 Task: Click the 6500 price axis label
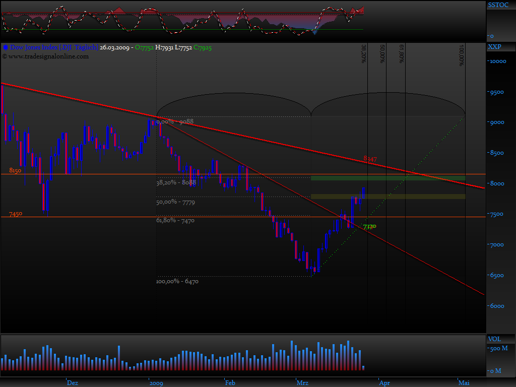tap(497, 276)
